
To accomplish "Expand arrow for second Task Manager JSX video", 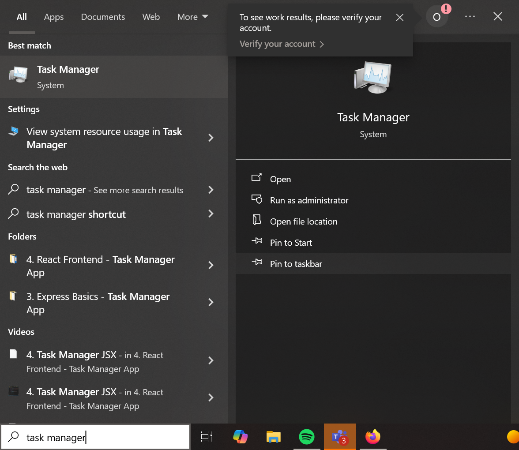I will pyautogui.click(x=211, y=398).
